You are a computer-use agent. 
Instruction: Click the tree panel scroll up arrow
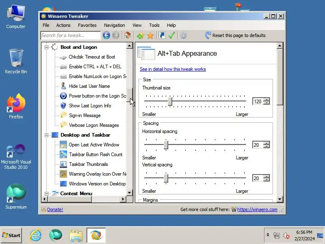(x=129, y=46)
